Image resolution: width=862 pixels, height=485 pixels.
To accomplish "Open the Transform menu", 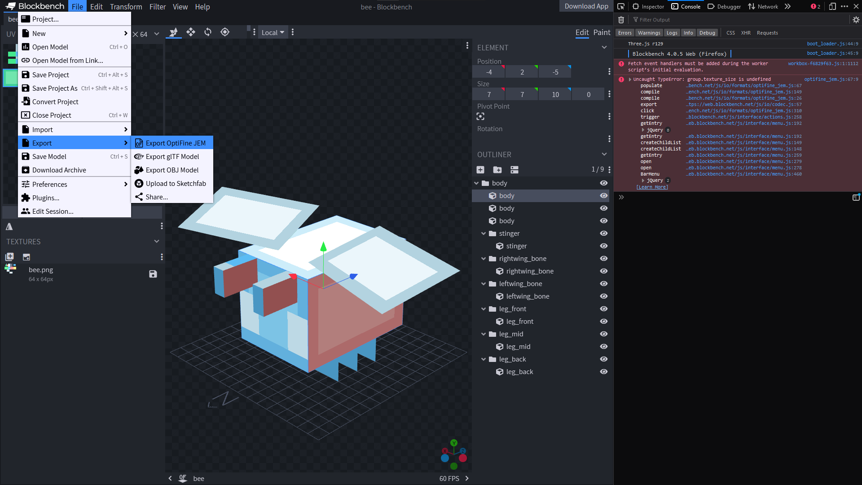I will 126,7.
